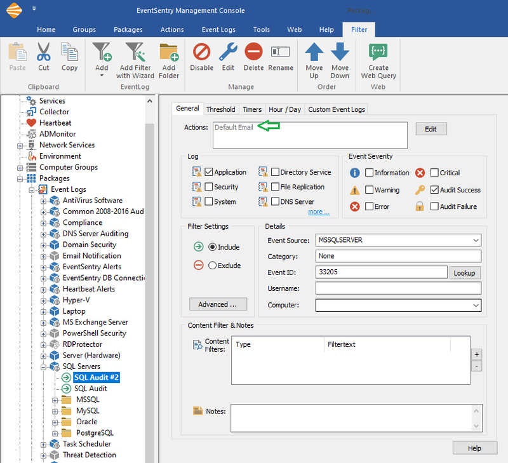The width and height of the screenshot is (508, 463).
Task: Click the plus button to add content filter
Action: [477, 354]
